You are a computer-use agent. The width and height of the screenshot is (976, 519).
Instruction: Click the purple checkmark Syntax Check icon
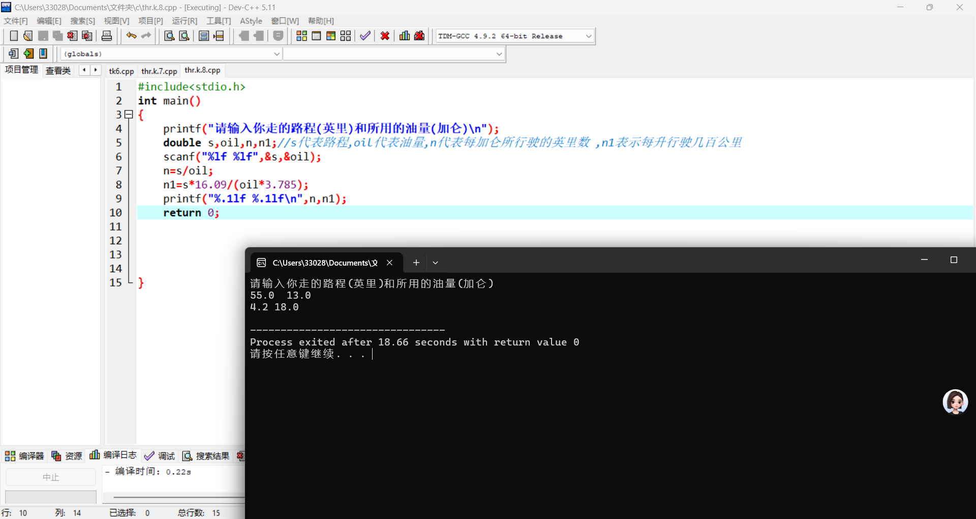[x=365, y=36]
